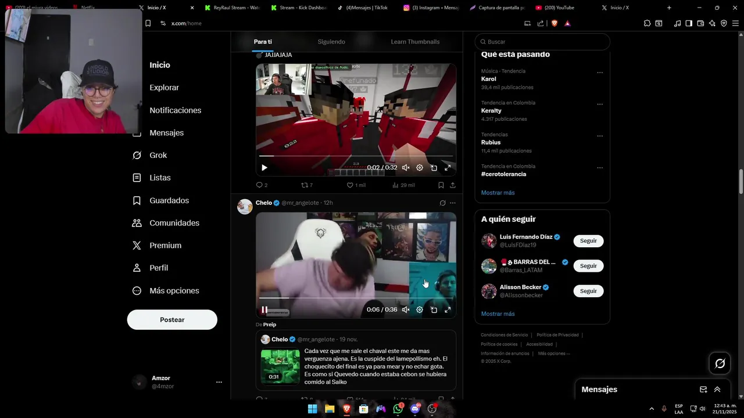This screenshot has height=418, width=744.
Task: Open account menu dots next to Amzor
Action: tap(219, 382)
